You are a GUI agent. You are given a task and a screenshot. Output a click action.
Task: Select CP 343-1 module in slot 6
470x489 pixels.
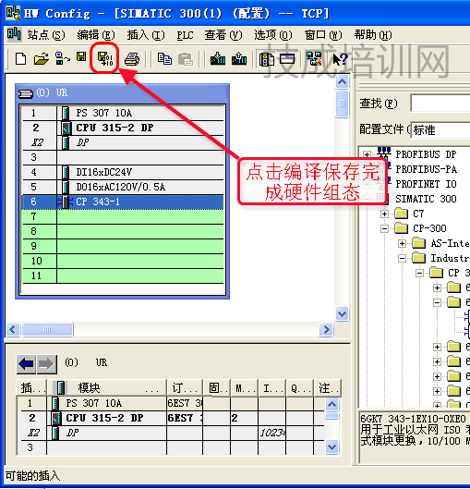pos(123,202)
